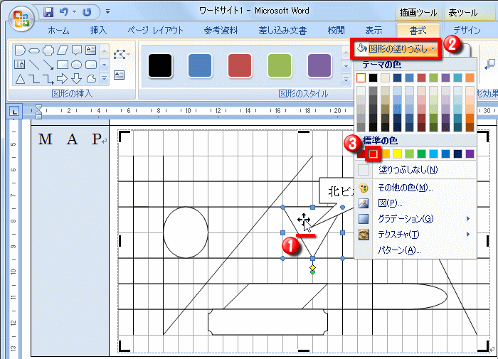Insert a vertical text box from gallery

[x=19, y=65]
